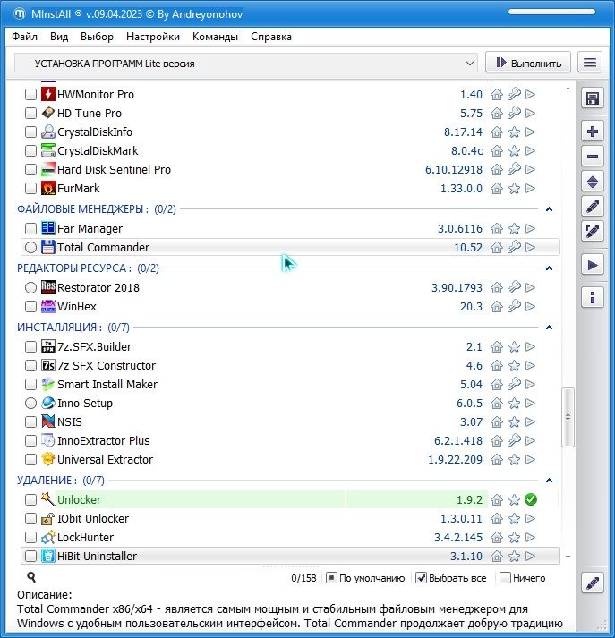
Task: Click the up-down move arrows sidebar icon
Action: (593, 182)
